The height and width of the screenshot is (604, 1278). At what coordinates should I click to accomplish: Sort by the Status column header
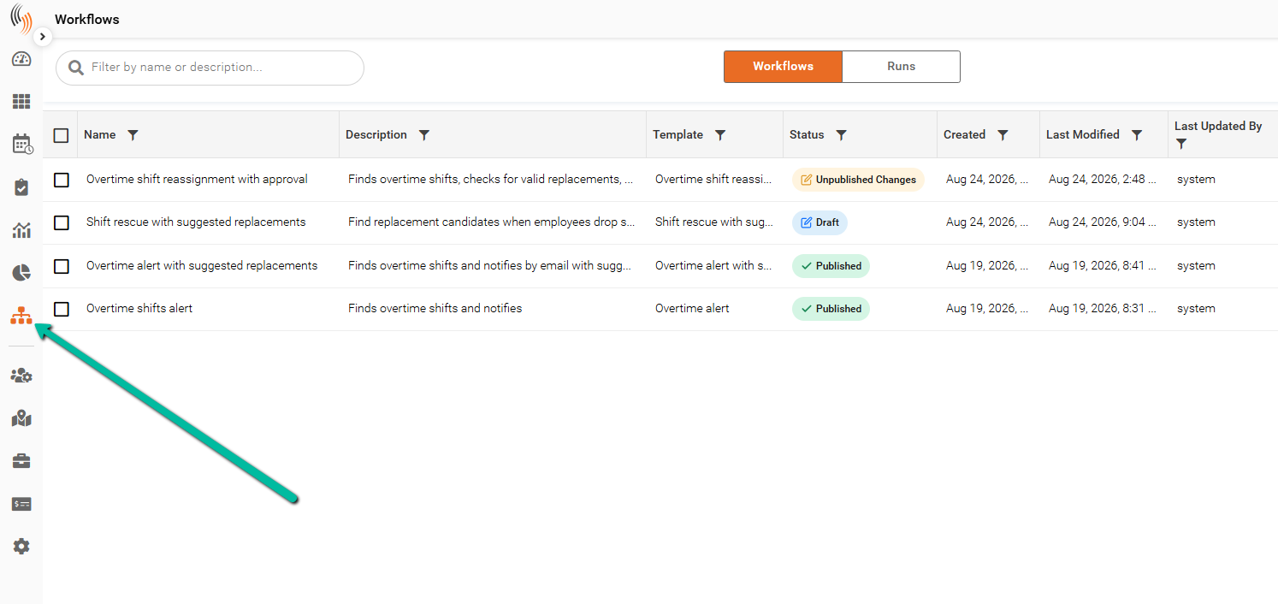tap(807, 135)
